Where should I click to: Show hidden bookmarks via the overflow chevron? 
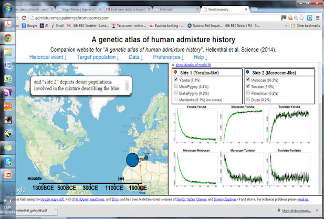point(286,26)
